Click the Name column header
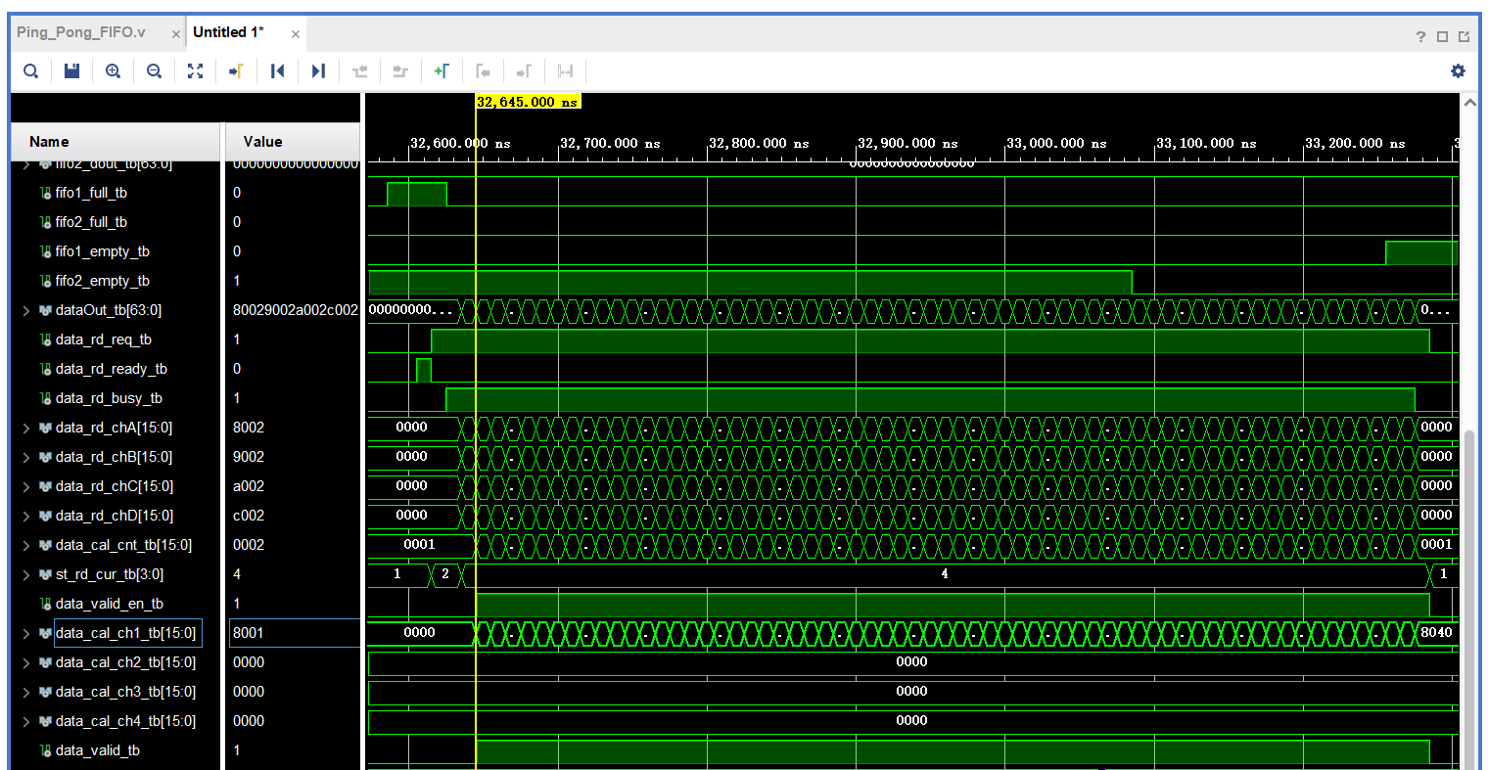The height and width of the screenshot is (770, 1488). click(116, 142)
